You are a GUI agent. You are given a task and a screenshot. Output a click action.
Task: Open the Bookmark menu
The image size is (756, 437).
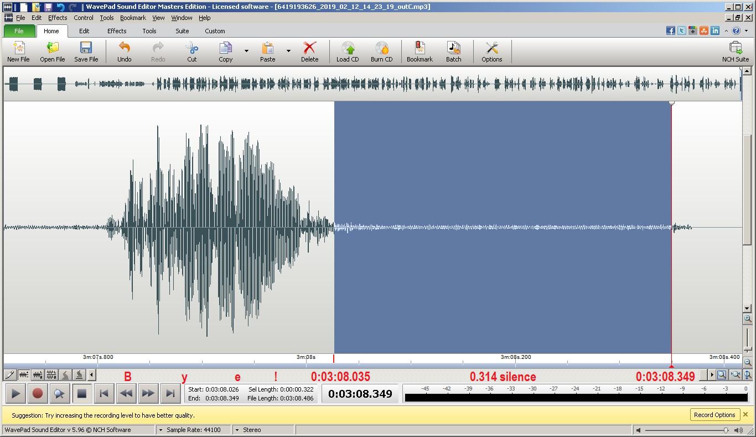pyautogui.click(x=133, y=18)
